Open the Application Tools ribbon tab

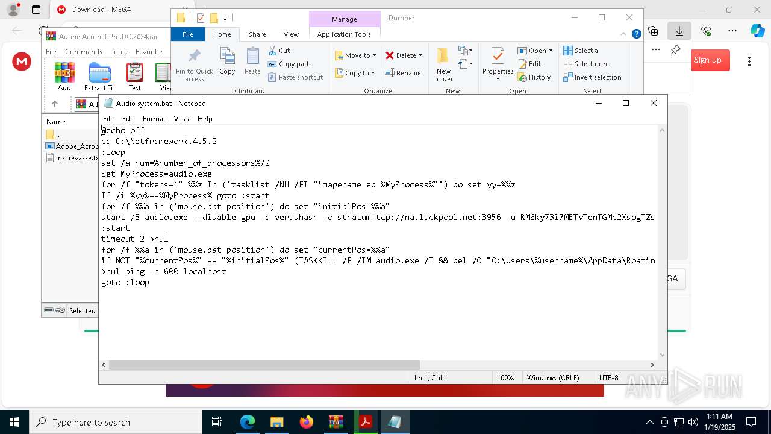[x=344, y=34]
